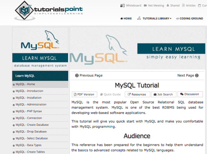
Task: Open MySQL - Introduction chapter
Action: tap(40, 91)
